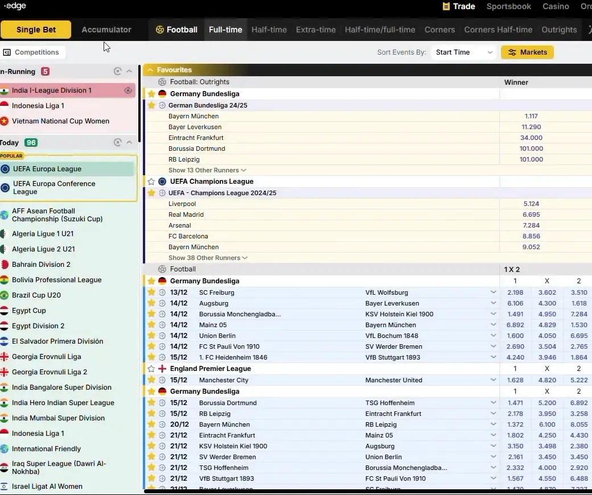Click the Competitions button
The width and height of the screenshot is (592, 495).
pos(33,52)
